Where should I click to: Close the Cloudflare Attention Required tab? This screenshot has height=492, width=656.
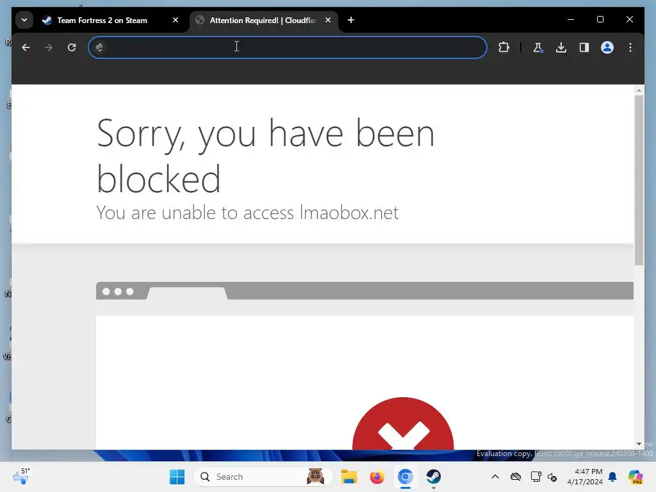click(328, 20)
